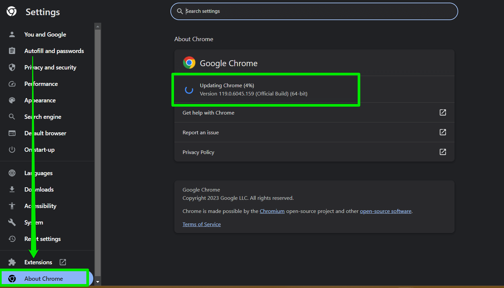Image resolution: width=504 pixels, height=288 pixels.
Task: Select the Autofill and passwords clipboard icon
Action: [x=12, y=51]
